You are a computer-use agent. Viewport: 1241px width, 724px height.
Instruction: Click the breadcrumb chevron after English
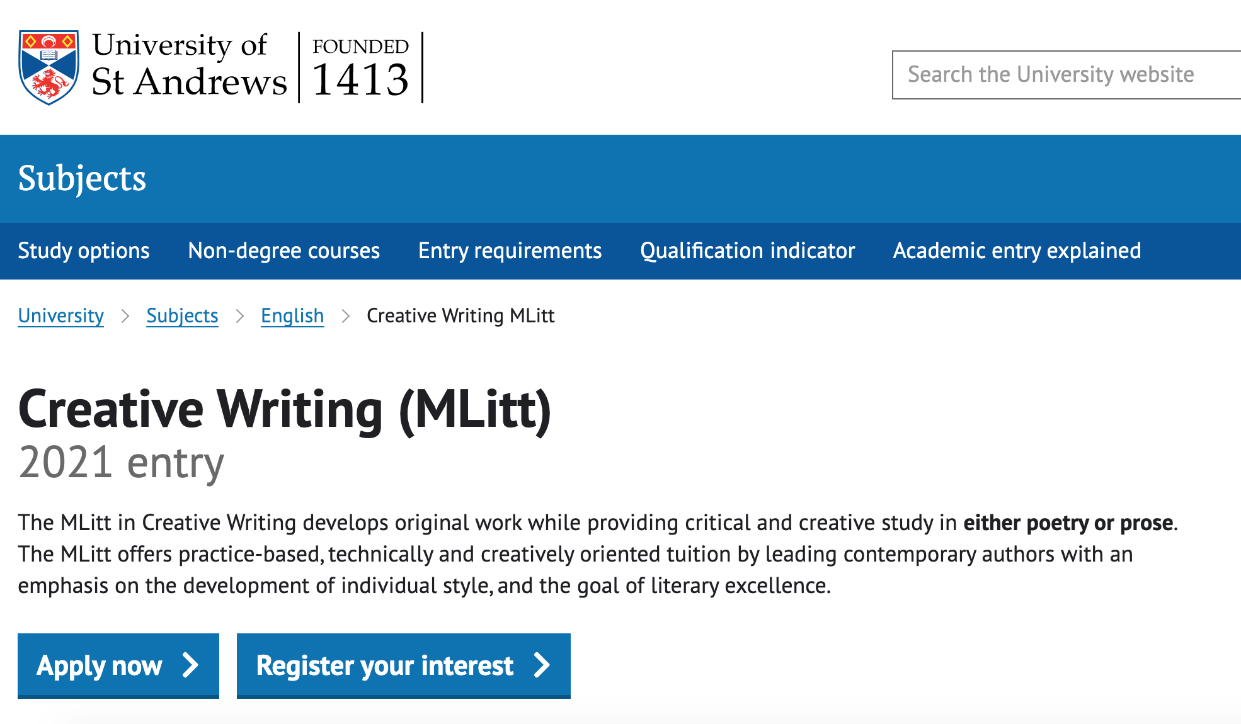(x=345, y=316)
